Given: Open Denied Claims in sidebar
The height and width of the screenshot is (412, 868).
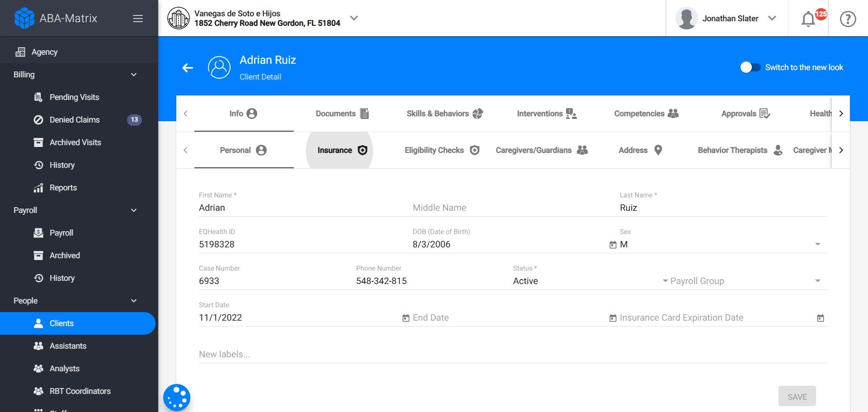Looking at the screenshot, I should [75, 120].
